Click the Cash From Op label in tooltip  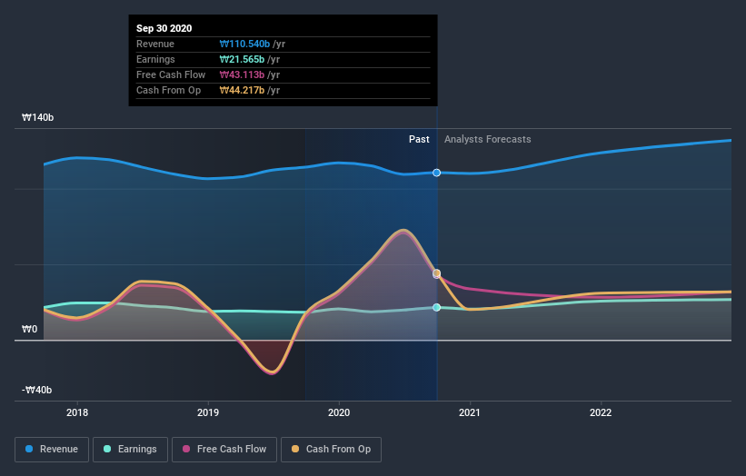pyautogui.click(x=168, y=90)
